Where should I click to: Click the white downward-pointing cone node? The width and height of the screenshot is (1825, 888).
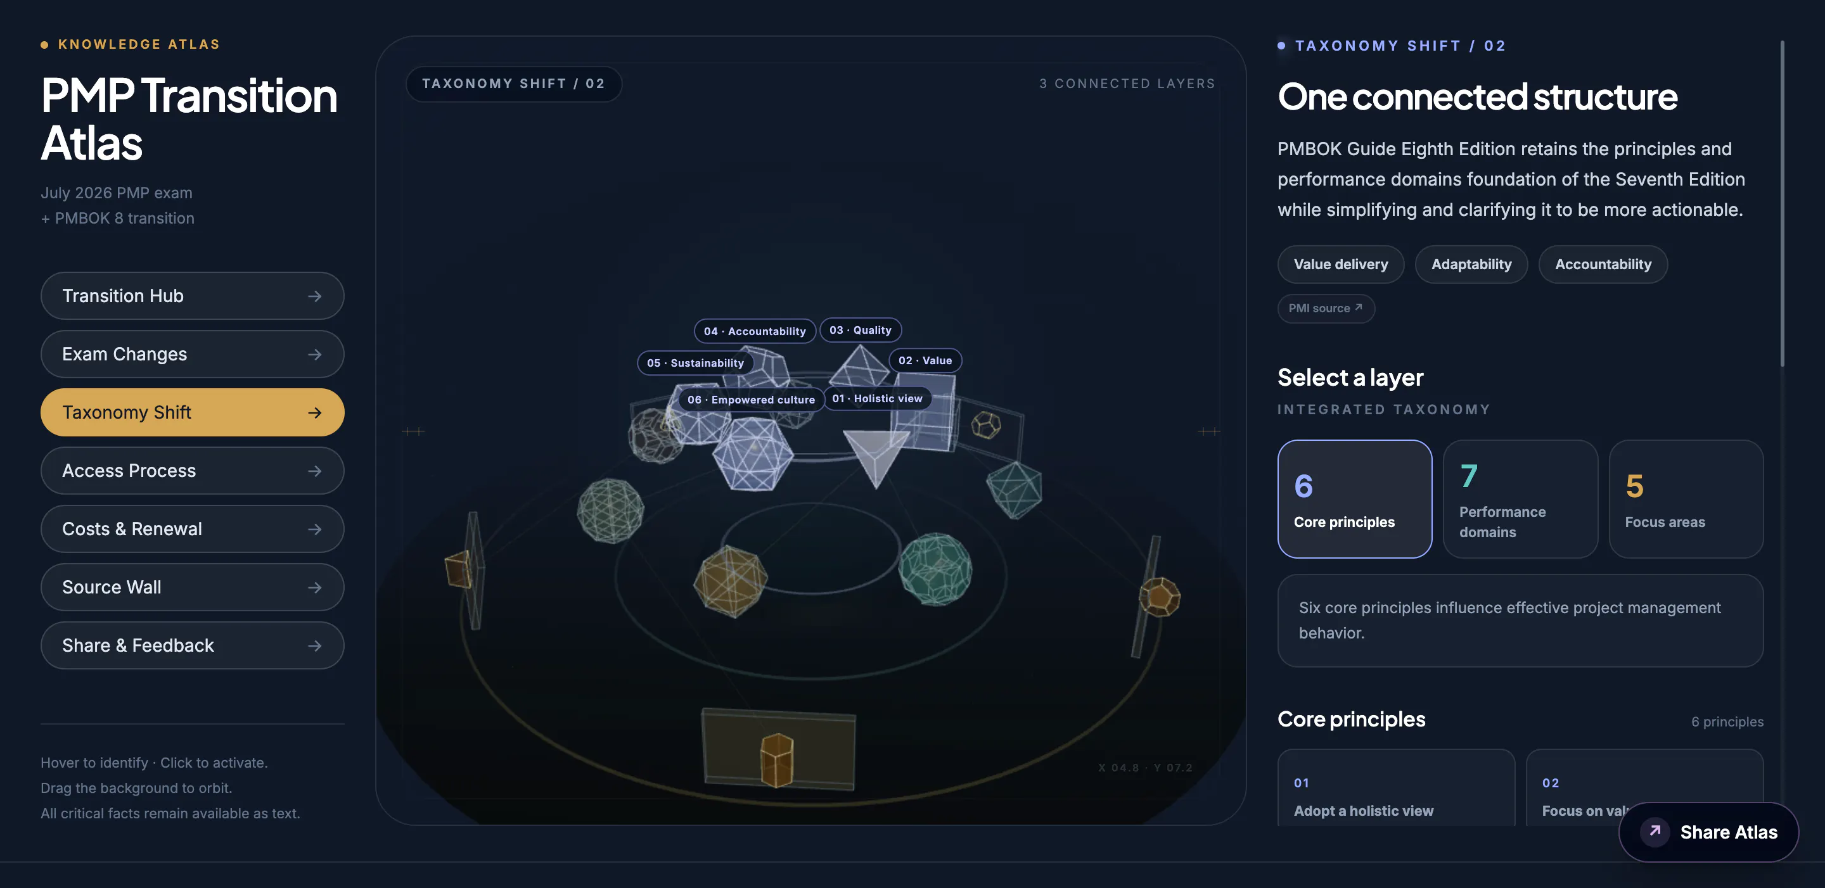point(876,458)
